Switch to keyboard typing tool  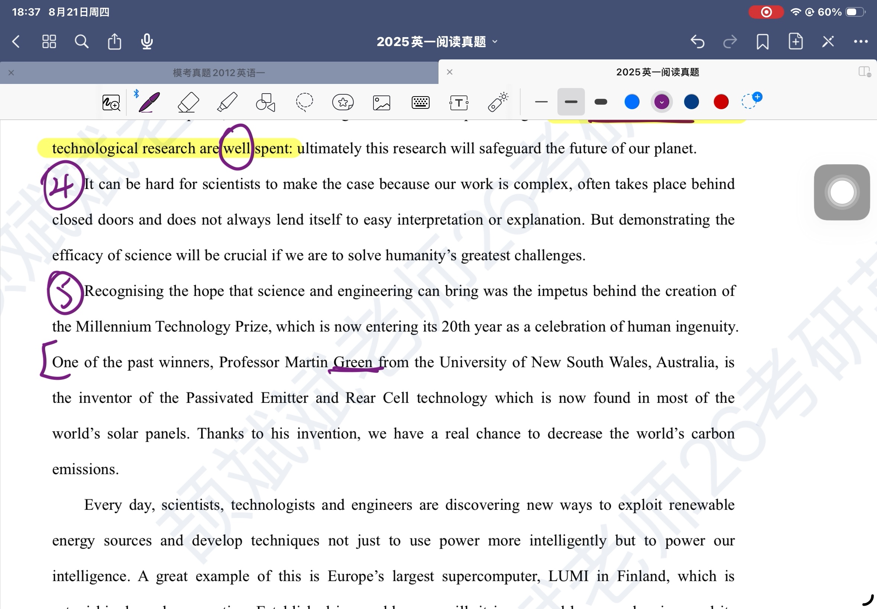point(420,102)
